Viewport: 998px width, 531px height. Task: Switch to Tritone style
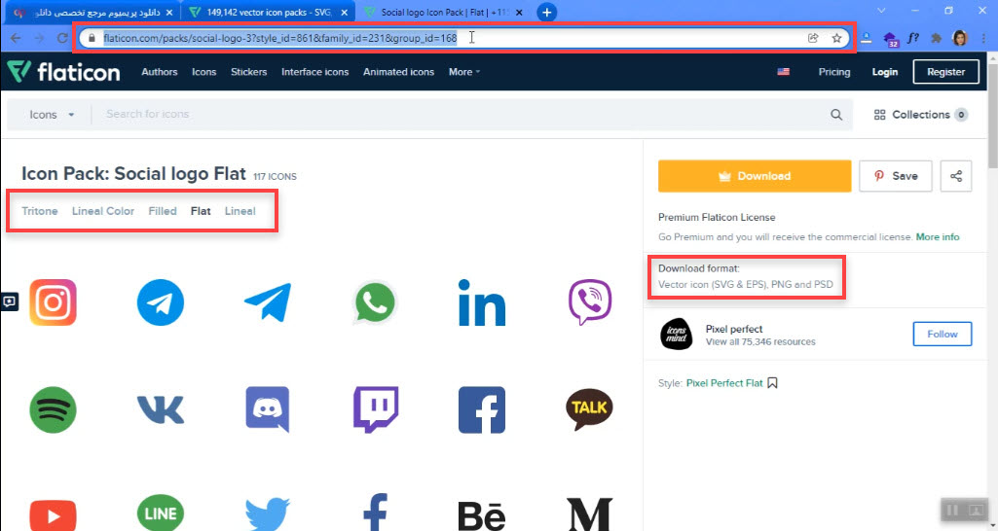(40, 211)
